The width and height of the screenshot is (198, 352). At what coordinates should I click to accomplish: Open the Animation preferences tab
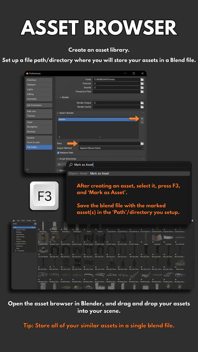39,99
